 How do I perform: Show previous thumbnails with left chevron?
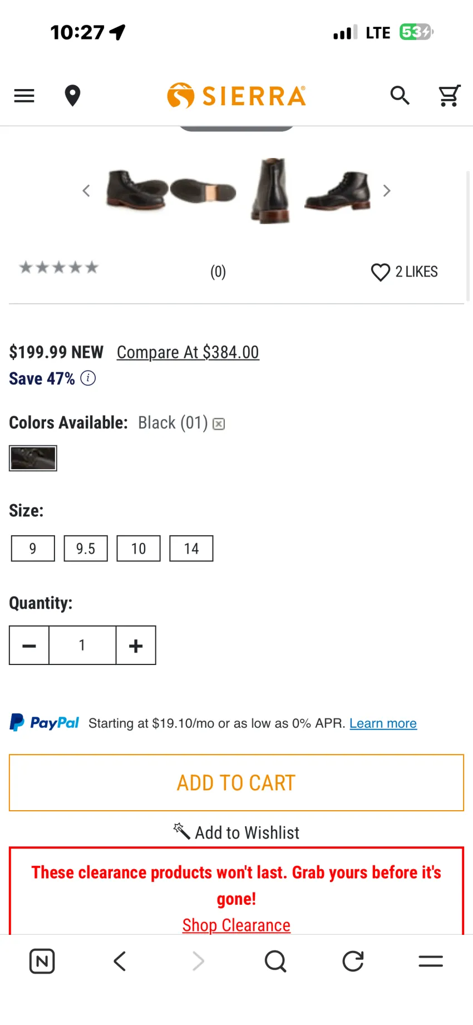[x=86, y=191]
